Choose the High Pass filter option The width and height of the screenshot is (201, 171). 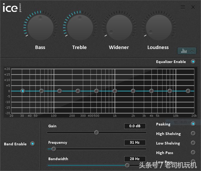(x=193, y=152)
